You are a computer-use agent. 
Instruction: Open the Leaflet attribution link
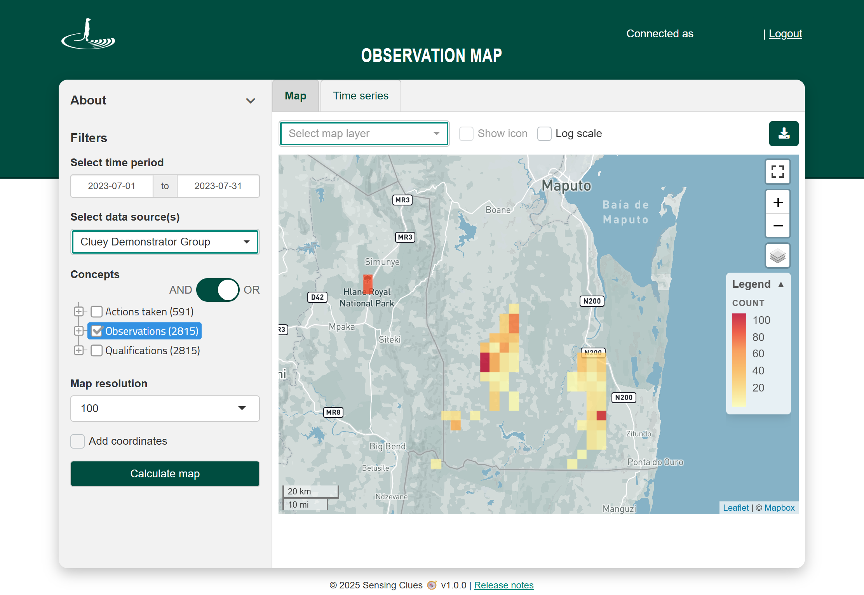pyautogui.click(x=735, y=508)
